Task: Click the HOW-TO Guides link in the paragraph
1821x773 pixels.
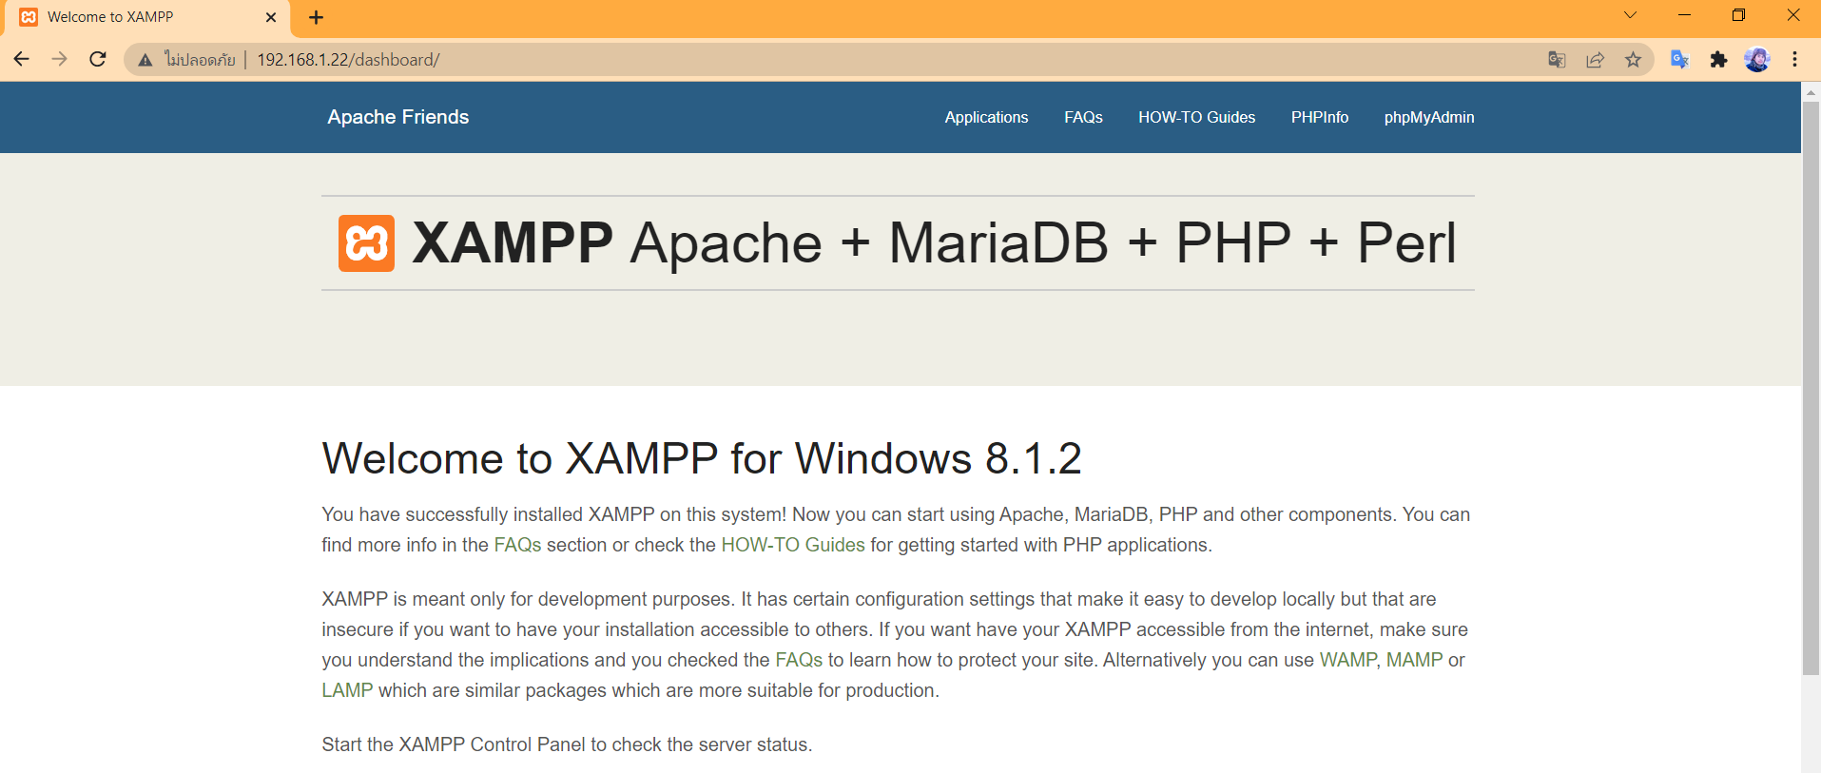Action: coord(793,545)
